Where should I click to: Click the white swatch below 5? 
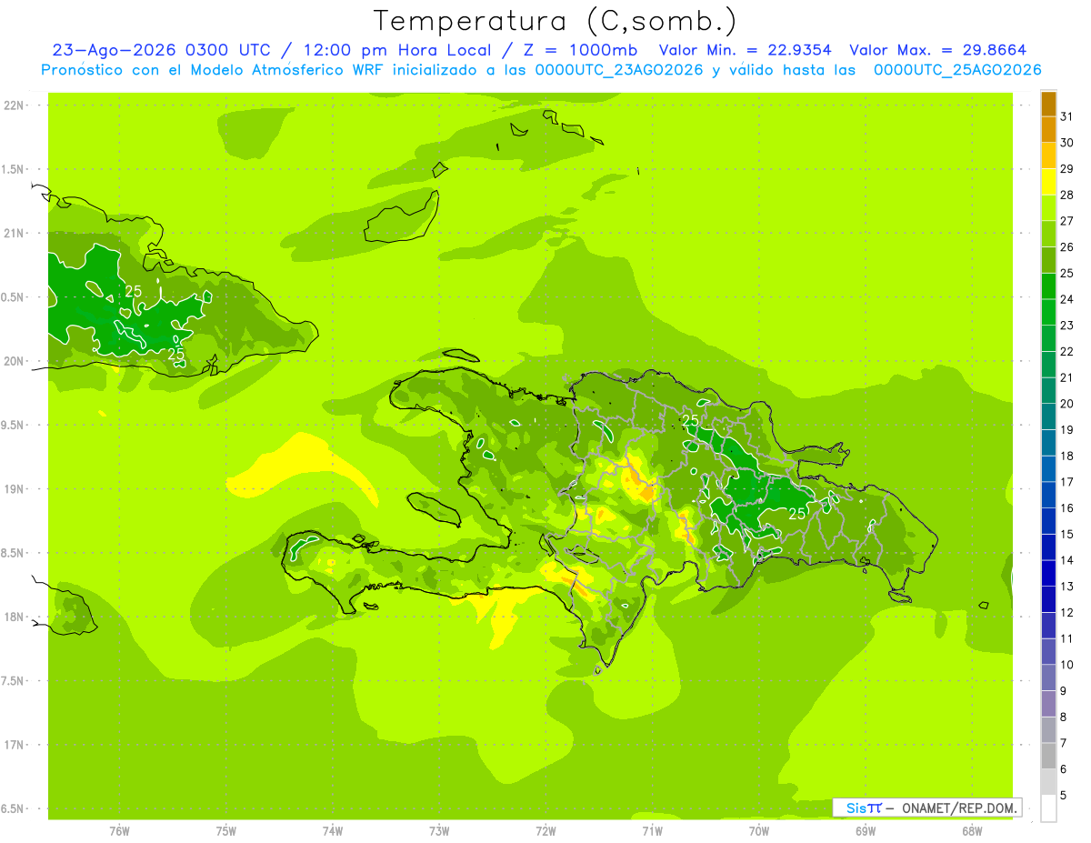(x=1048, y=808)
